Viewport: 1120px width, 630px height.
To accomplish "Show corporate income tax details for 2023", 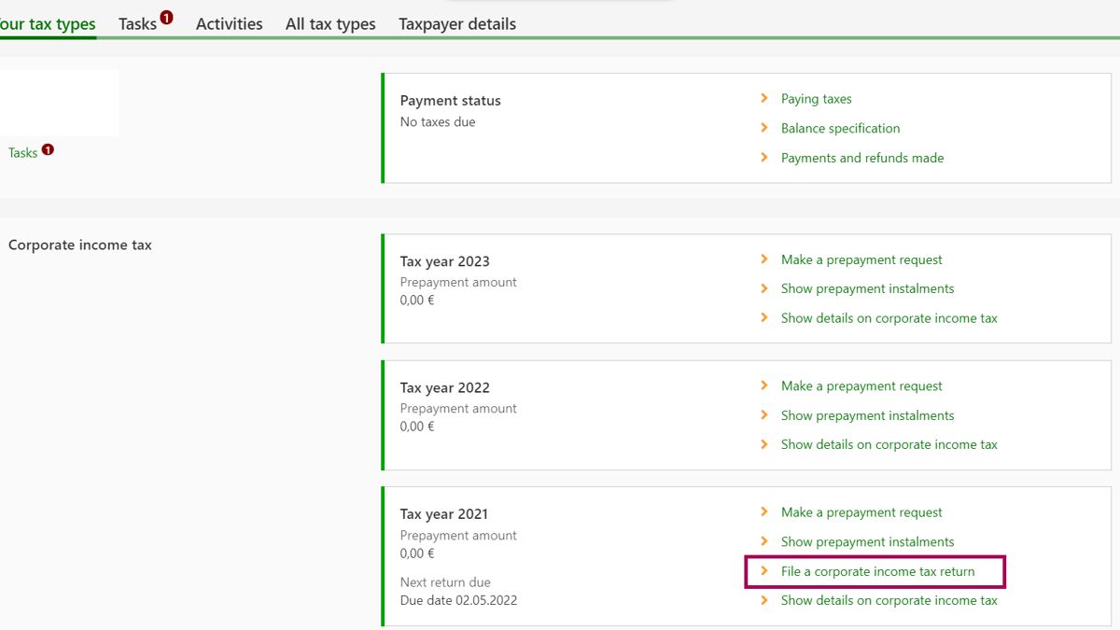I will [x=889, y=318].
